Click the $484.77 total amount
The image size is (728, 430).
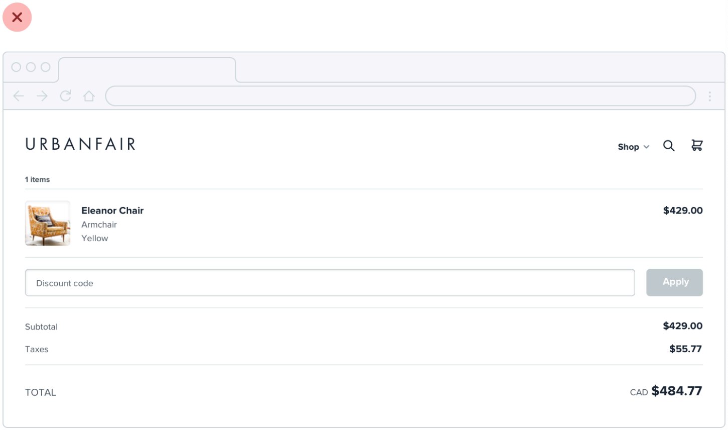(676, 391)
